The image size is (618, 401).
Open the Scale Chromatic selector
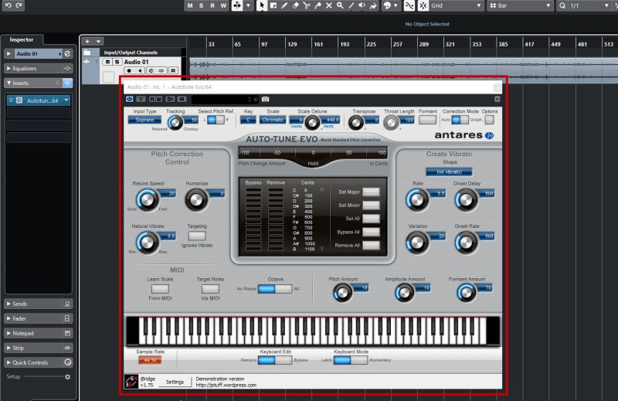coord(273,120)
